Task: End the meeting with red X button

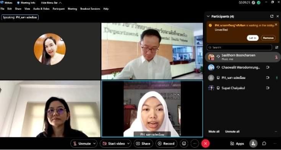Action: coord(206,144)
